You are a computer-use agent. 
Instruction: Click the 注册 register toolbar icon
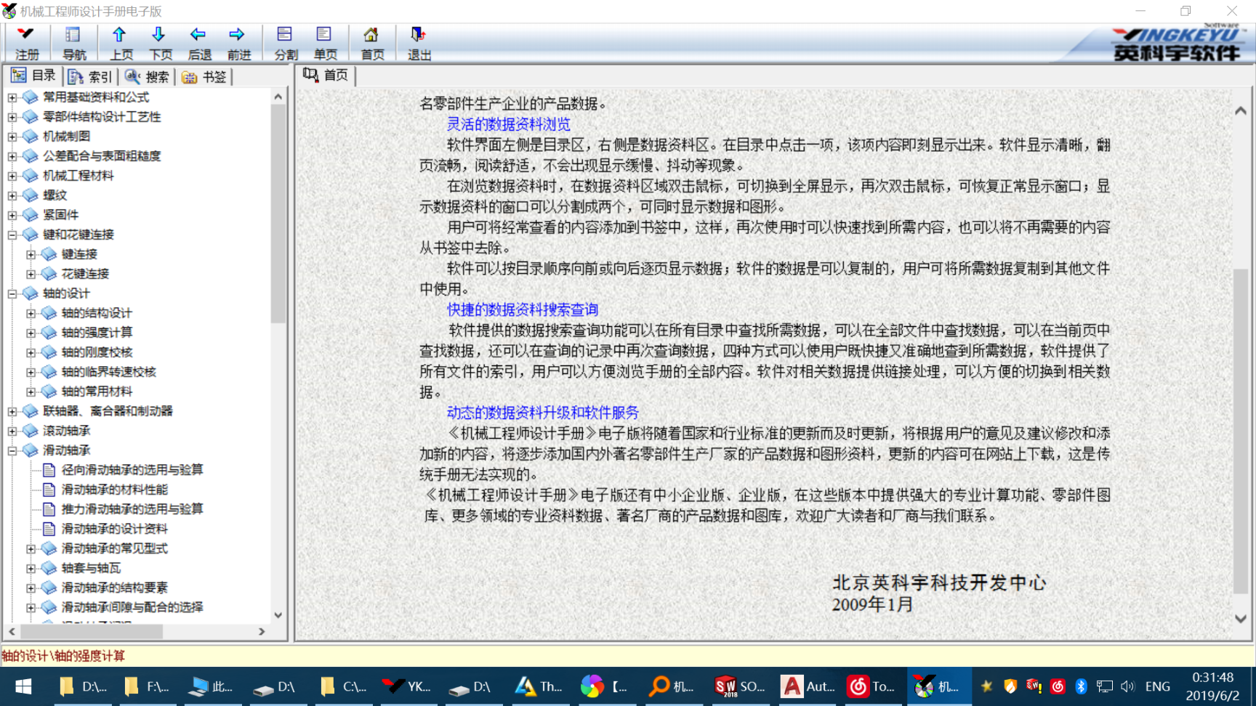tap(27, 43)
